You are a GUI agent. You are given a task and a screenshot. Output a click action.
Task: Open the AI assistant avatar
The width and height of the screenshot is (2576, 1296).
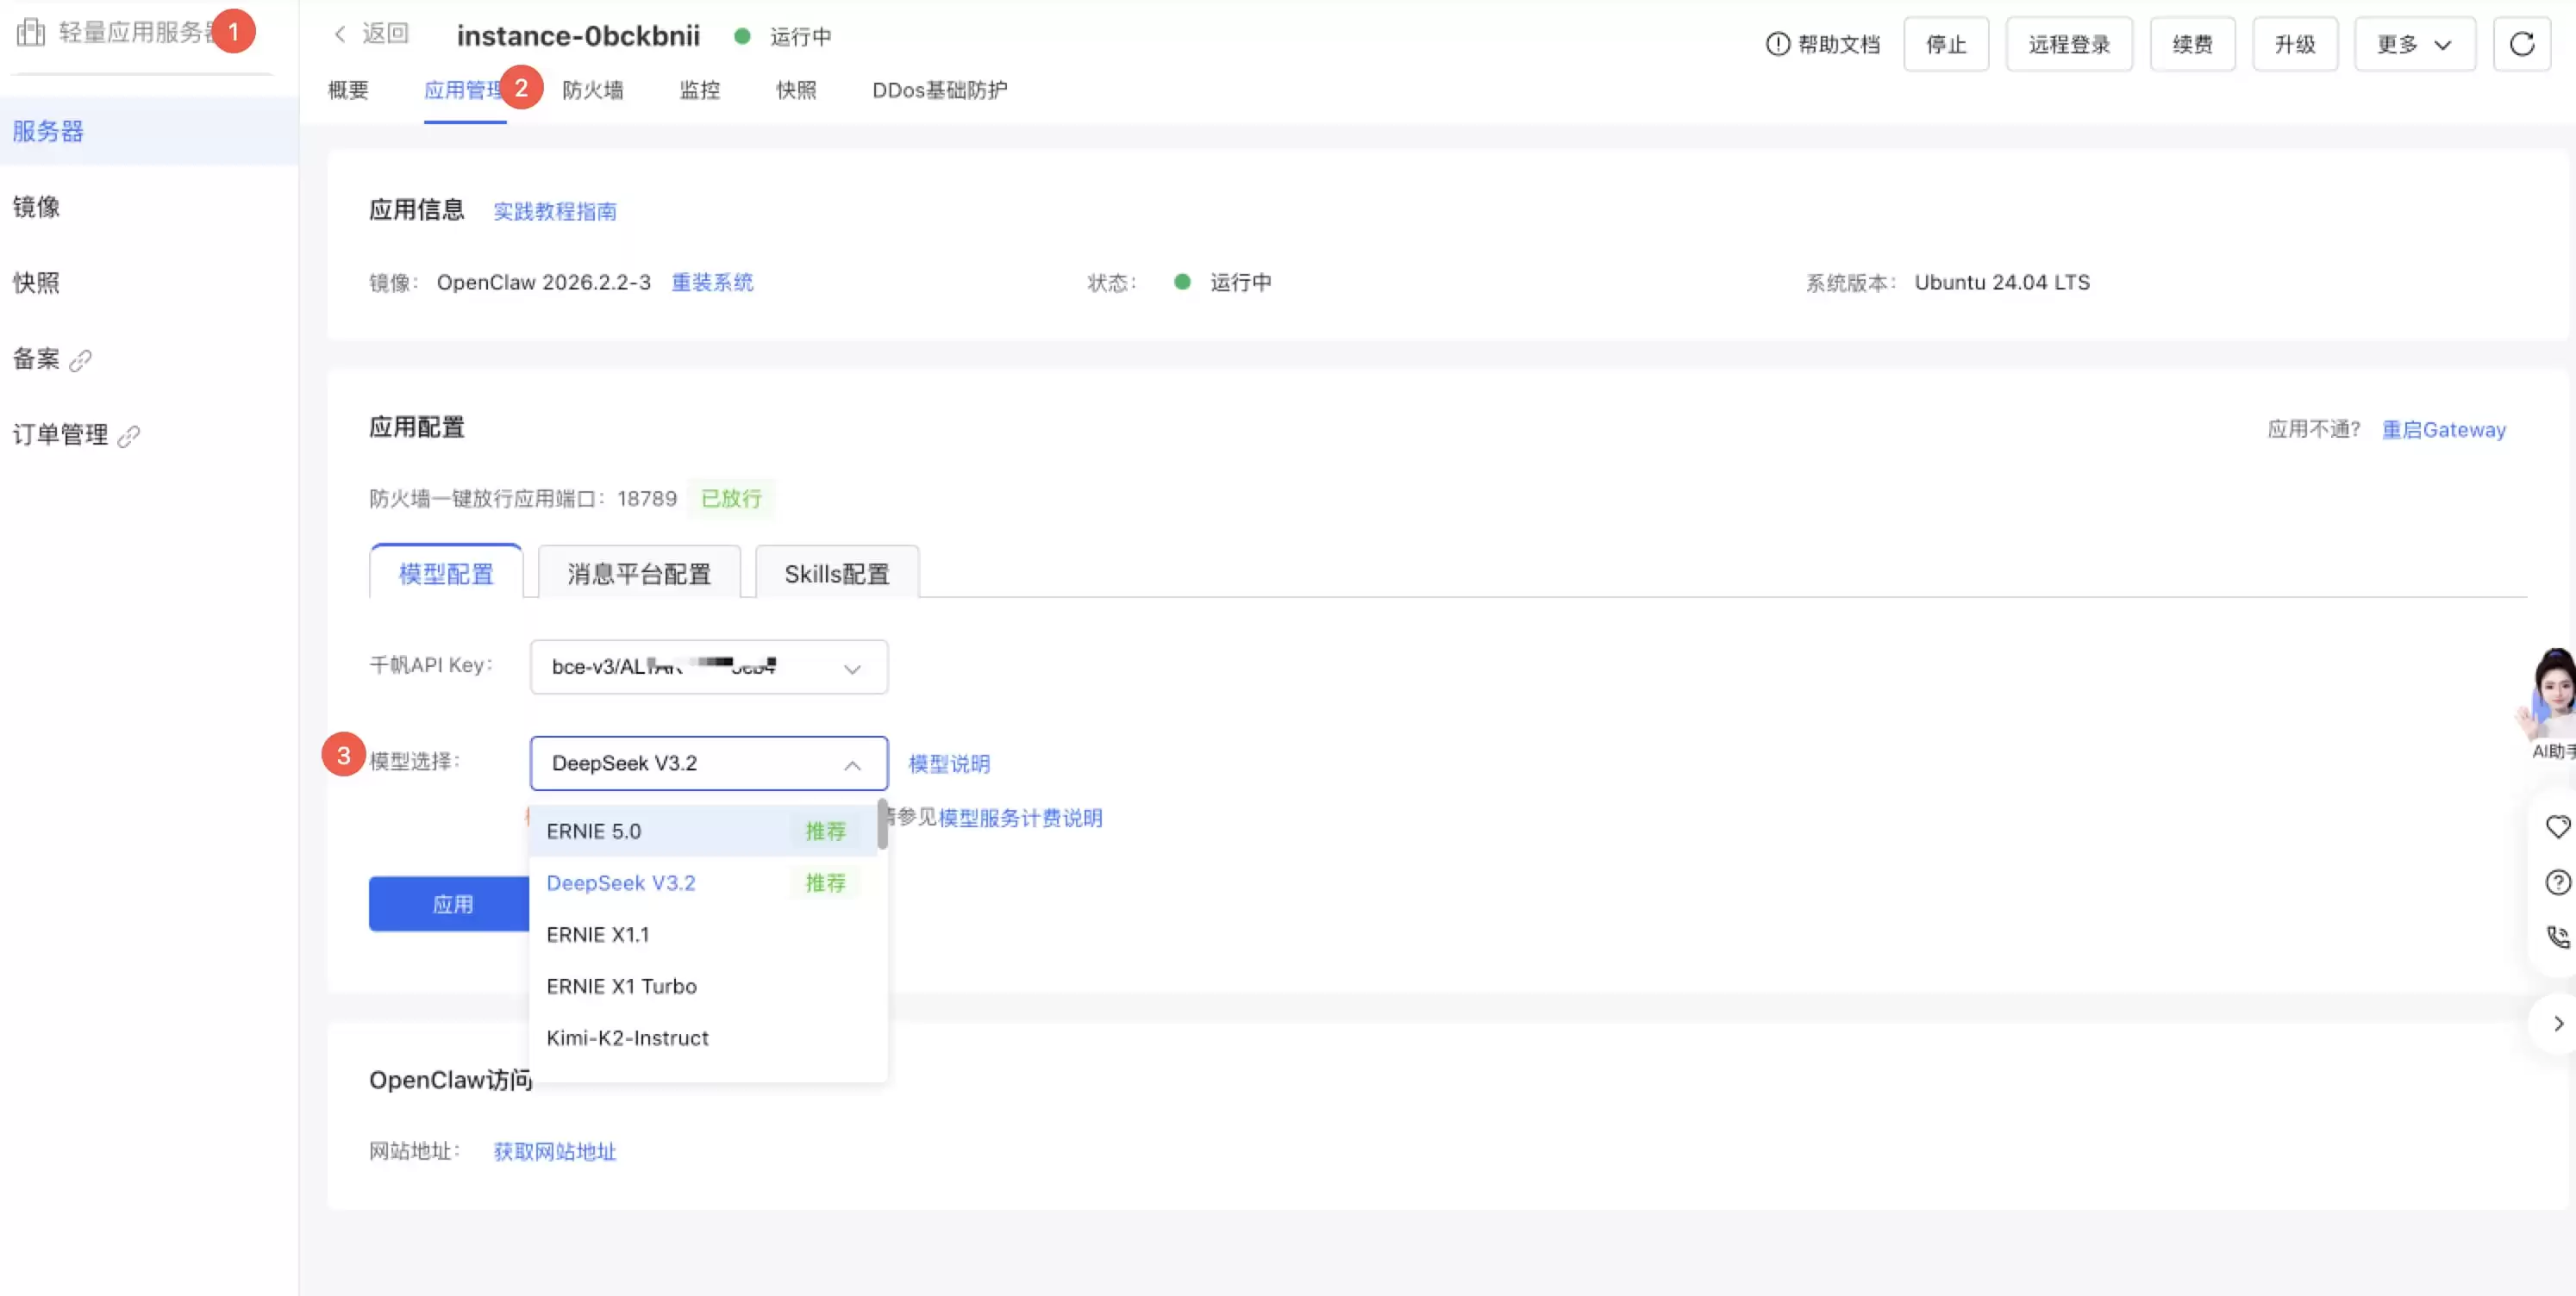pyautogui.click(x=2550, y=694)
